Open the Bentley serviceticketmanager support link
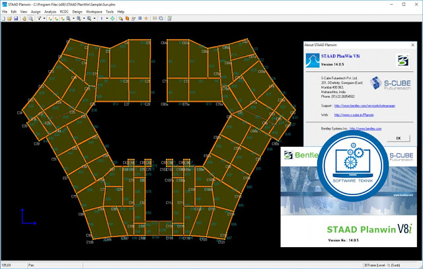 (365, 106)
